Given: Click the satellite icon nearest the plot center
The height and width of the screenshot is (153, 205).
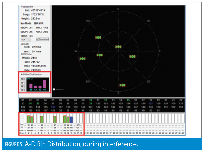Looking at the screenshot, I should click(118, 47).
